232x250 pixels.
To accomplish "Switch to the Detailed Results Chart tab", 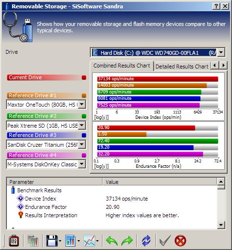I will click(182, 67).
